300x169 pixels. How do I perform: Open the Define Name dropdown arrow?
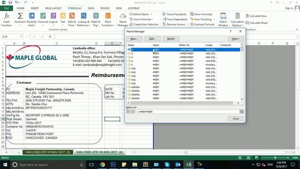[x=151, y=14]
